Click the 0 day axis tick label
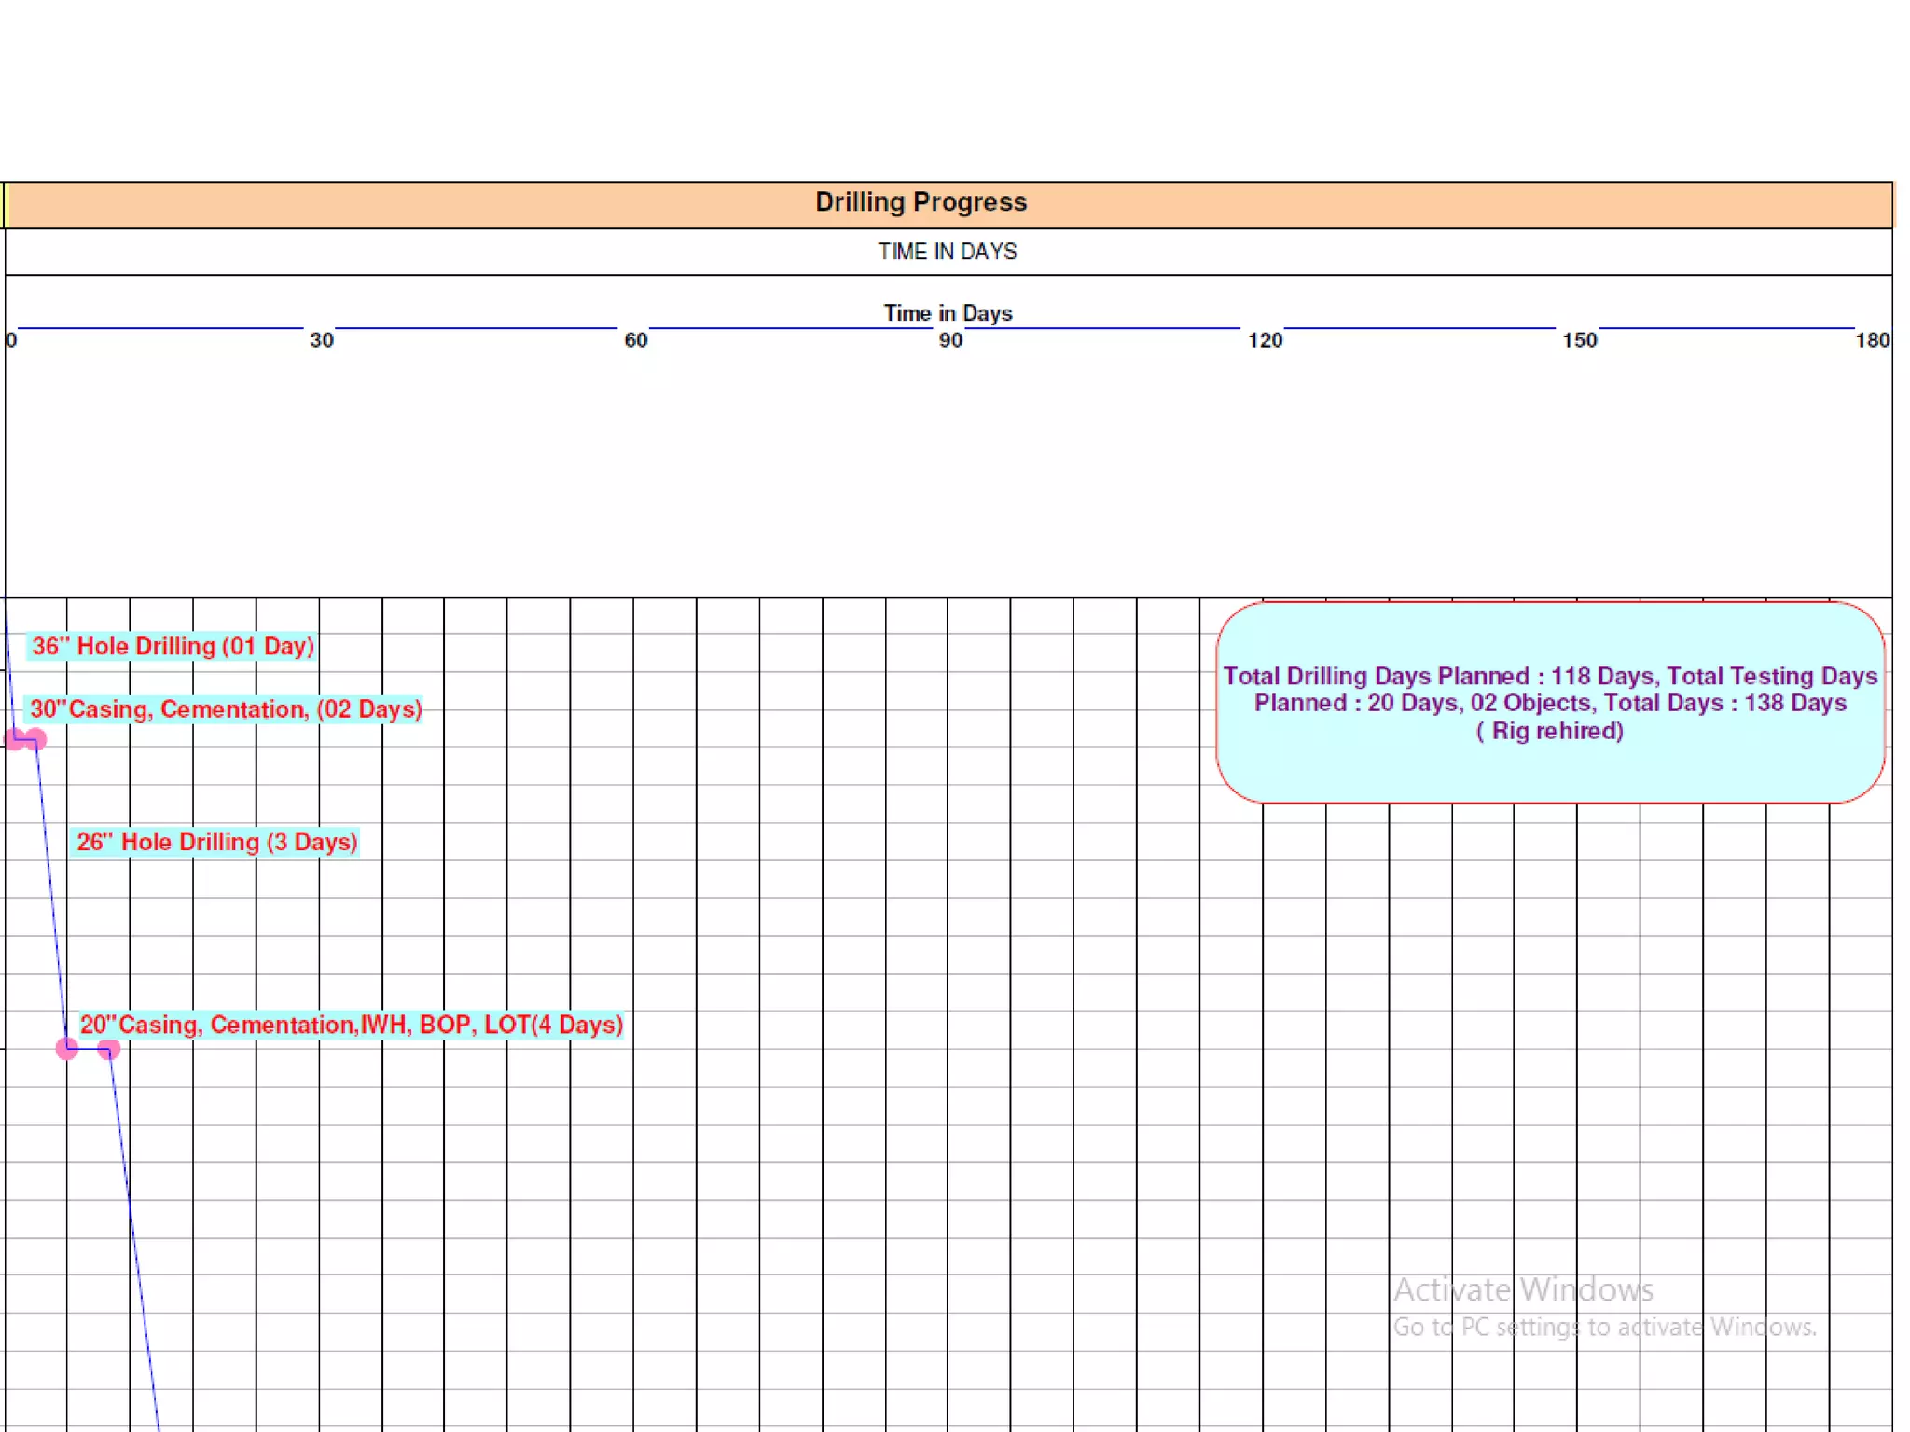The height and width of the screenshot is (1432, 1910). coord(11,340)
